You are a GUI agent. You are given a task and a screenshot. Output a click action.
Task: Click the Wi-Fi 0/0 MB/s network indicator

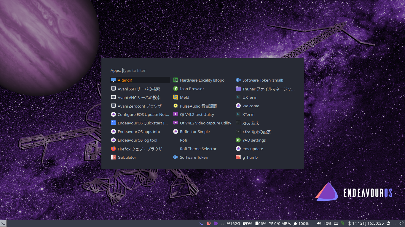tap(280, 223)
